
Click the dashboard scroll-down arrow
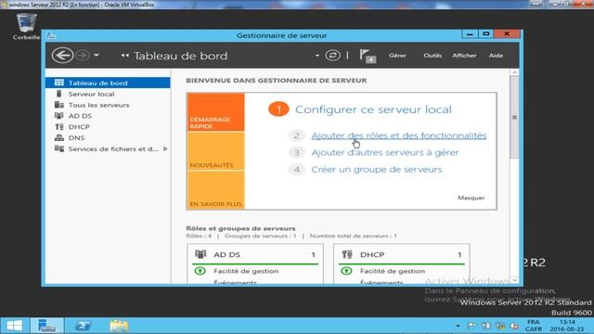pyautogui.click(x=514, y=280)
